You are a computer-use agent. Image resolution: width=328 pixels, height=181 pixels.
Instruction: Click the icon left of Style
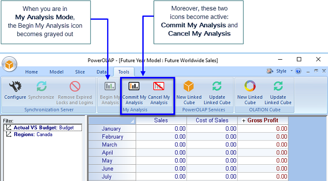[x=270, y=71]
